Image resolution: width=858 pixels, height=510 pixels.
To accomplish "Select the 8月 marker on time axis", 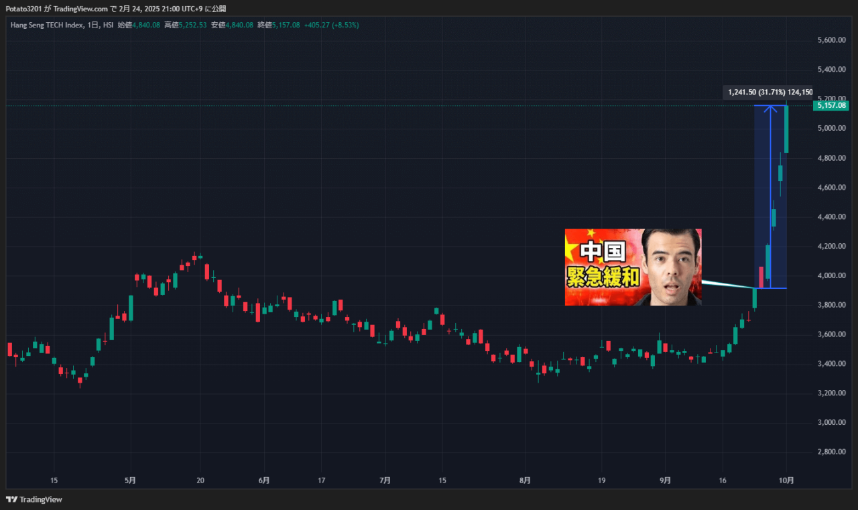I will (525, 481).
